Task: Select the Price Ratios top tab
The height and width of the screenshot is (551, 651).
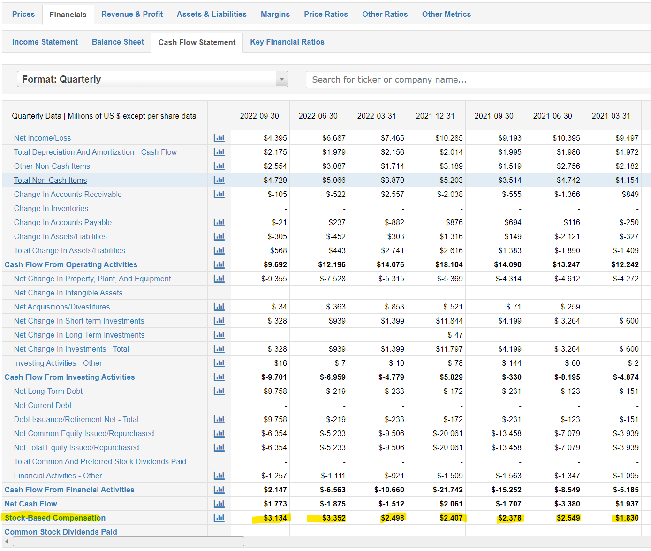Action: tap(325, 15)
